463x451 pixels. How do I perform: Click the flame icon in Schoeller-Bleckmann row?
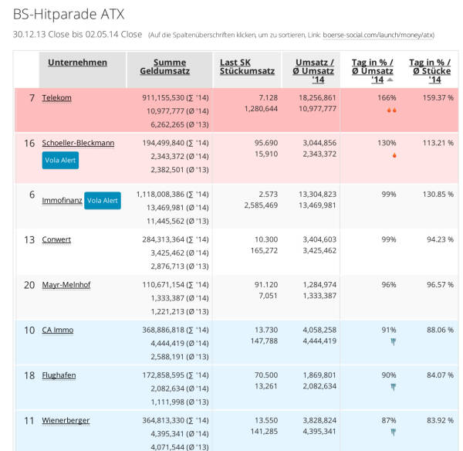point(394,155)
